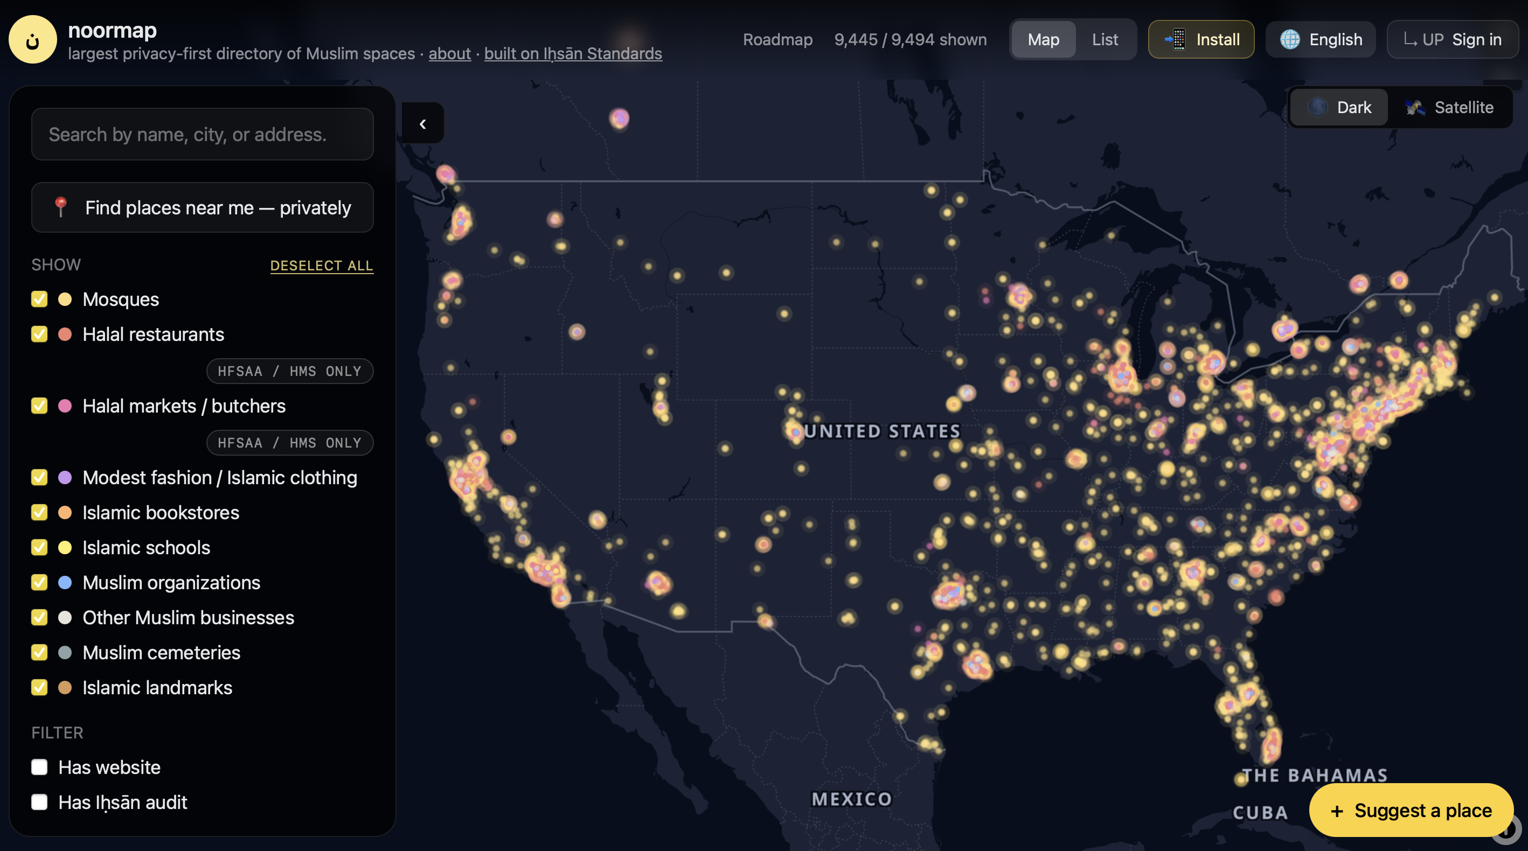
Task: Click the purple Modest fashion color dot
Action: click(65, 477)
